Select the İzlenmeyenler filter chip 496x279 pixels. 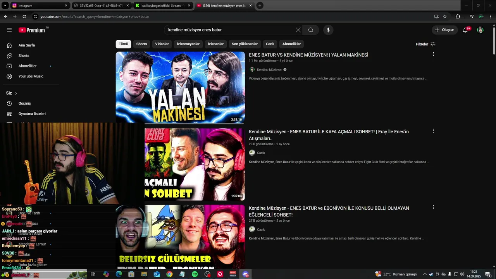[188, 44]
